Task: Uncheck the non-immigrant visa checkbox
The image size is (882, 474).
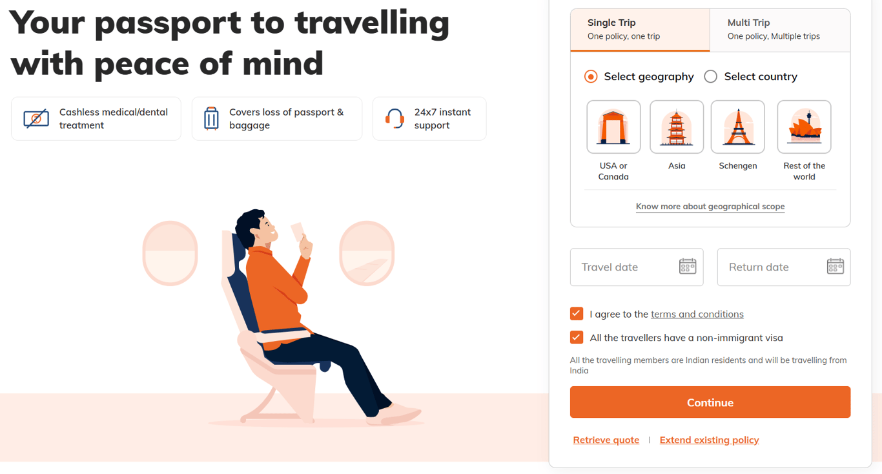Action: (577, 337)
